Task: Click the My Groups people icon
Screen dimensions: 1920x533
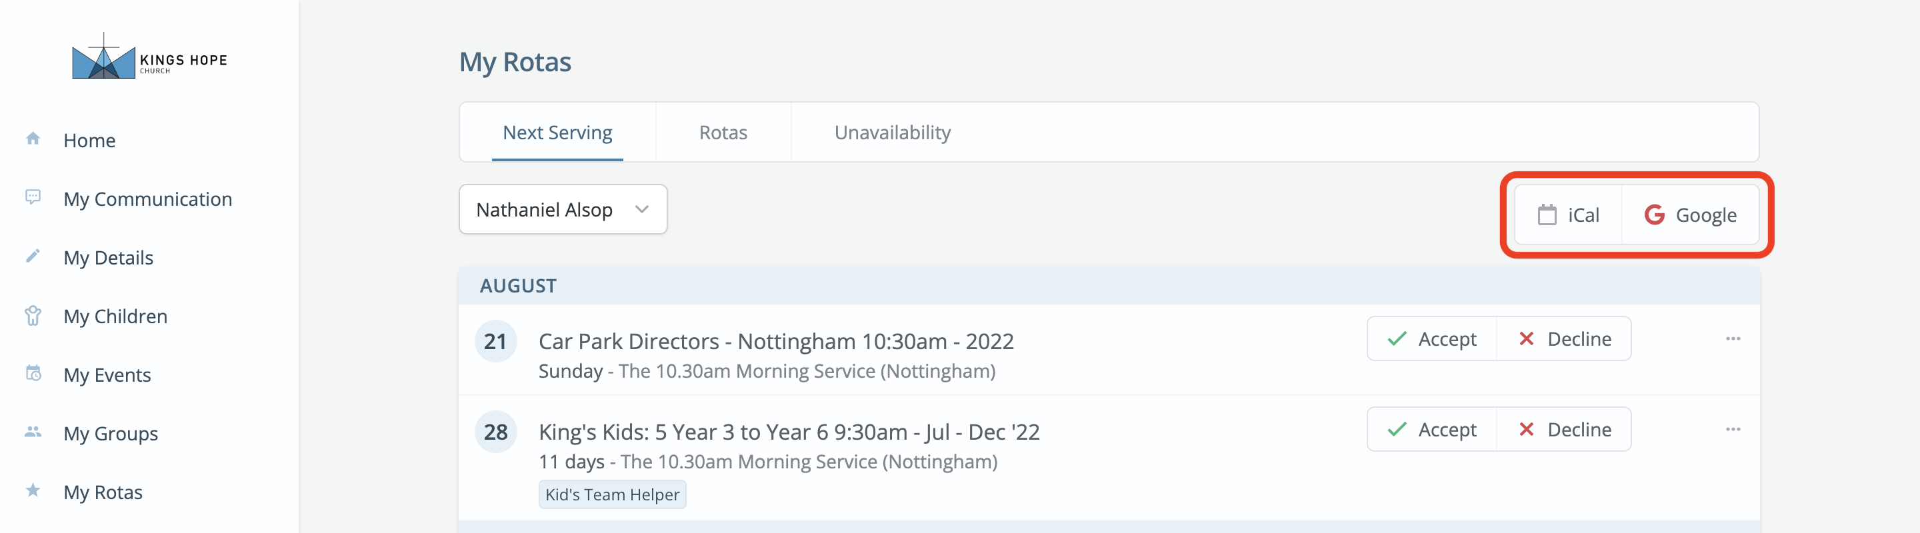Action: tap(33, 432)
